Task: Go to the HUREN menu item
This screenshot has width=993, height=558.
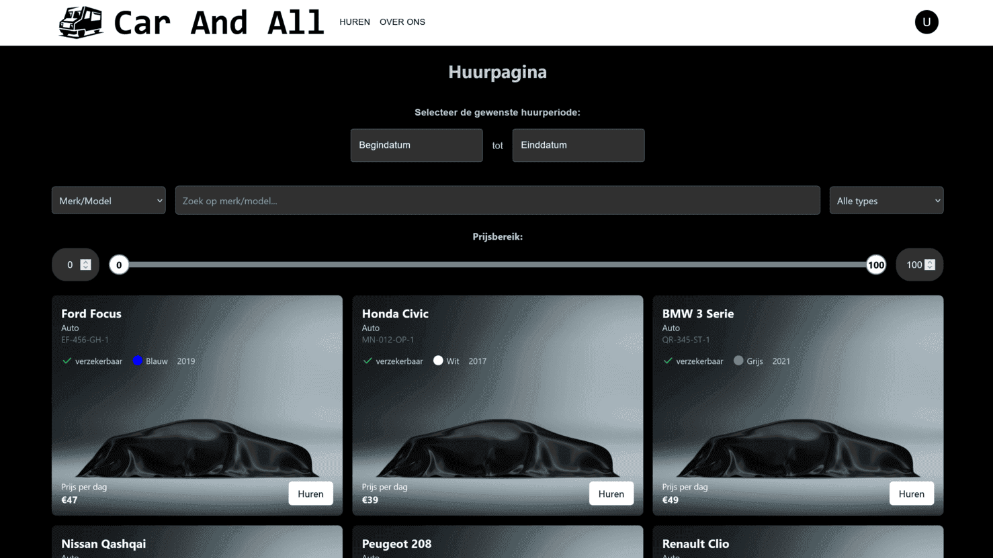Action: point(355,22)
